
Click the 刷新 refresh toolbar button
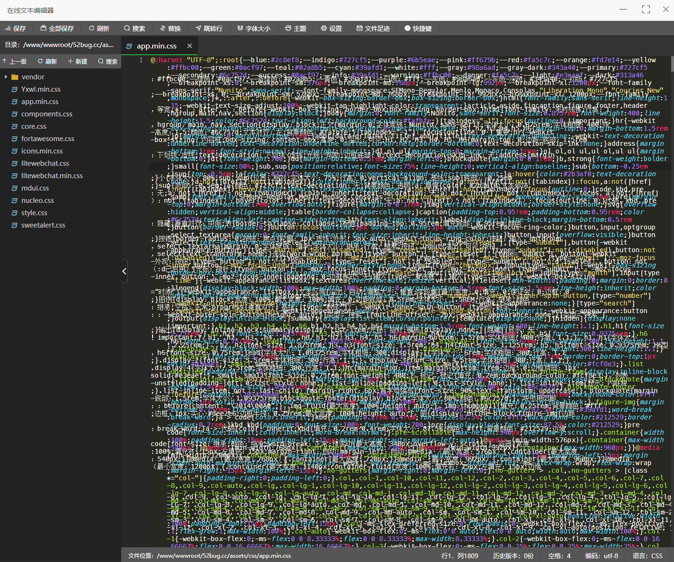[x=99, y=29]
